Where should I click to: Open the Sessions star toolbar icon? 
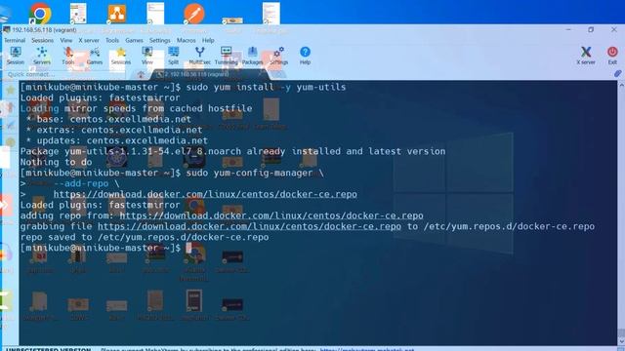click(x=121, y=56)
